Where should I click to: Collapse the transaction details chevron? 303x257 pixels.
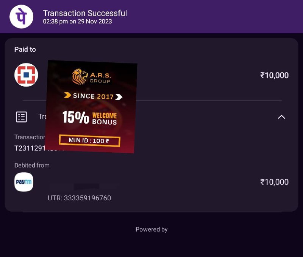click(281, 117)
